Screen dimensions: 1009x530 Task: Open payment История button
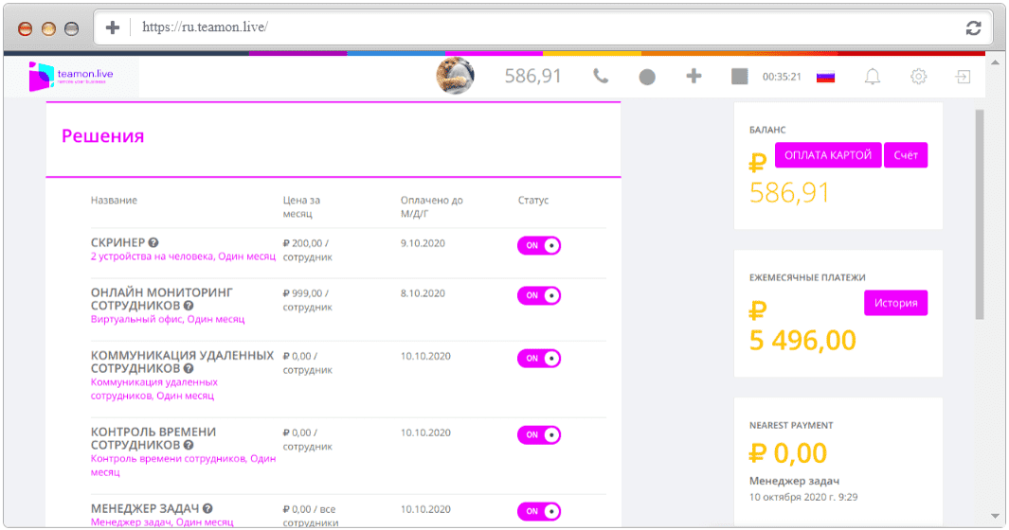895,303
